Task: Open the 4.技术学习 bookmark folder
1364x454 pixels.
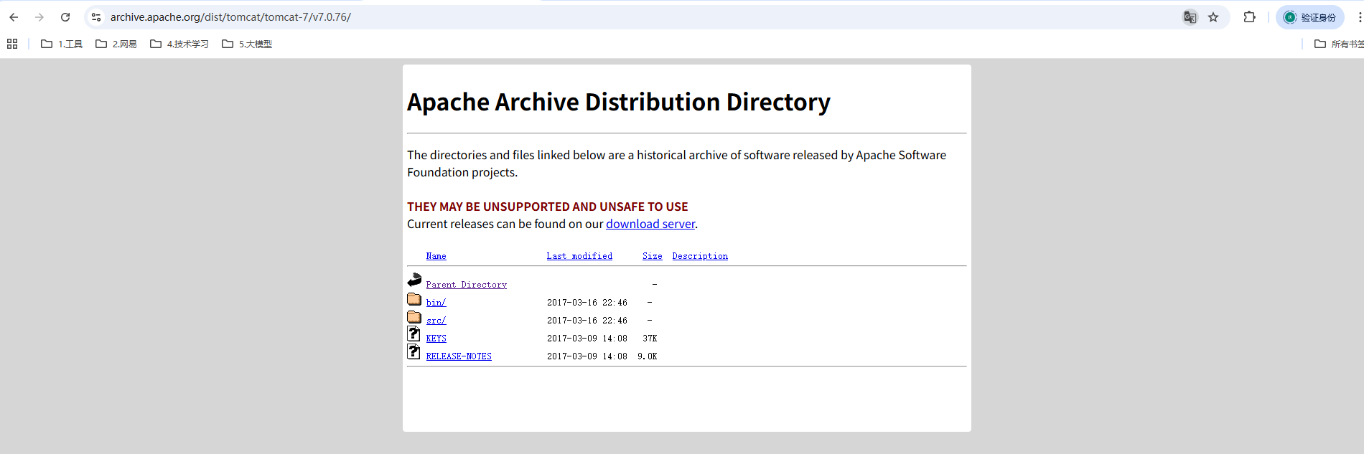Action: click(x=179, y=44)
